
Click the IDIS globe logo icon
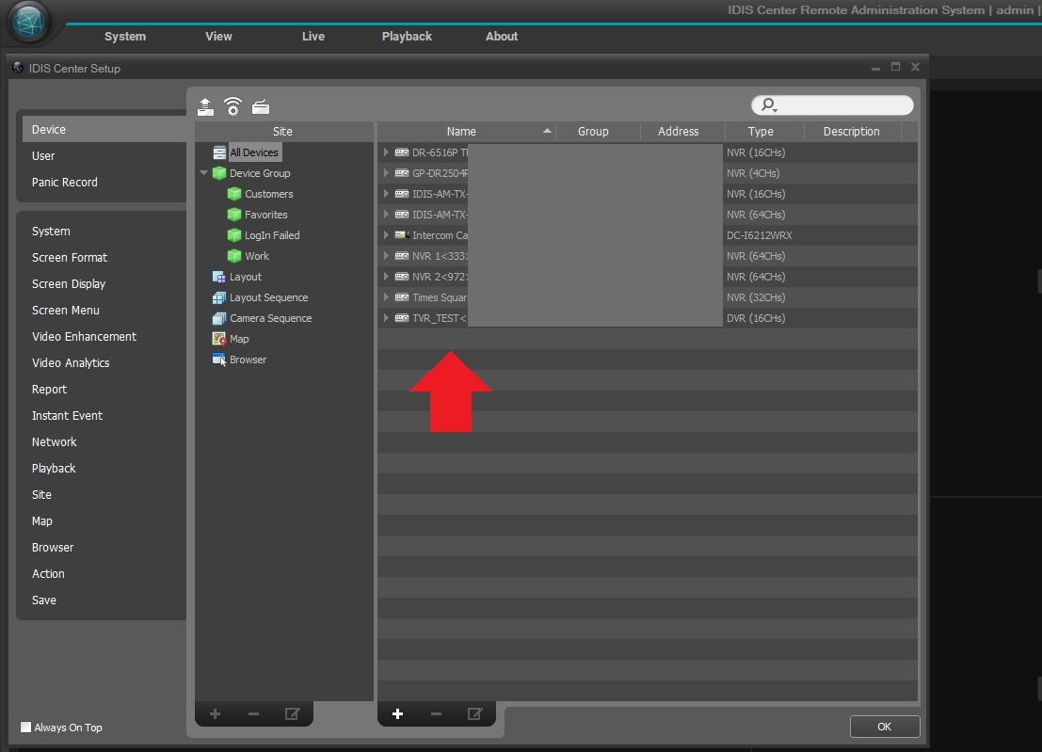(x=29, y=22)
